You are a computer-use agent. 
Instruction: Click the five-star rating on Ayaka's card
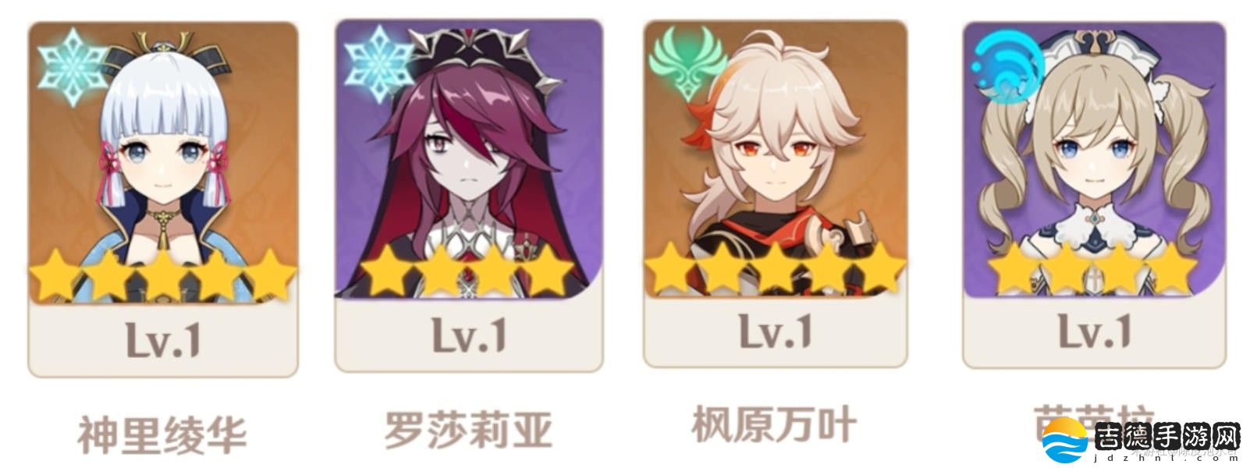click(163, 275)
